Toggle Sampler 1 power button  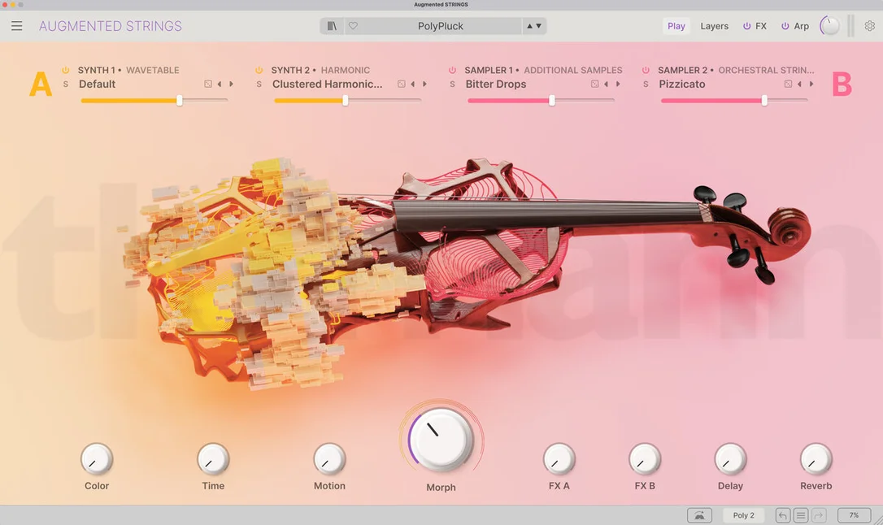pos(452,71)
